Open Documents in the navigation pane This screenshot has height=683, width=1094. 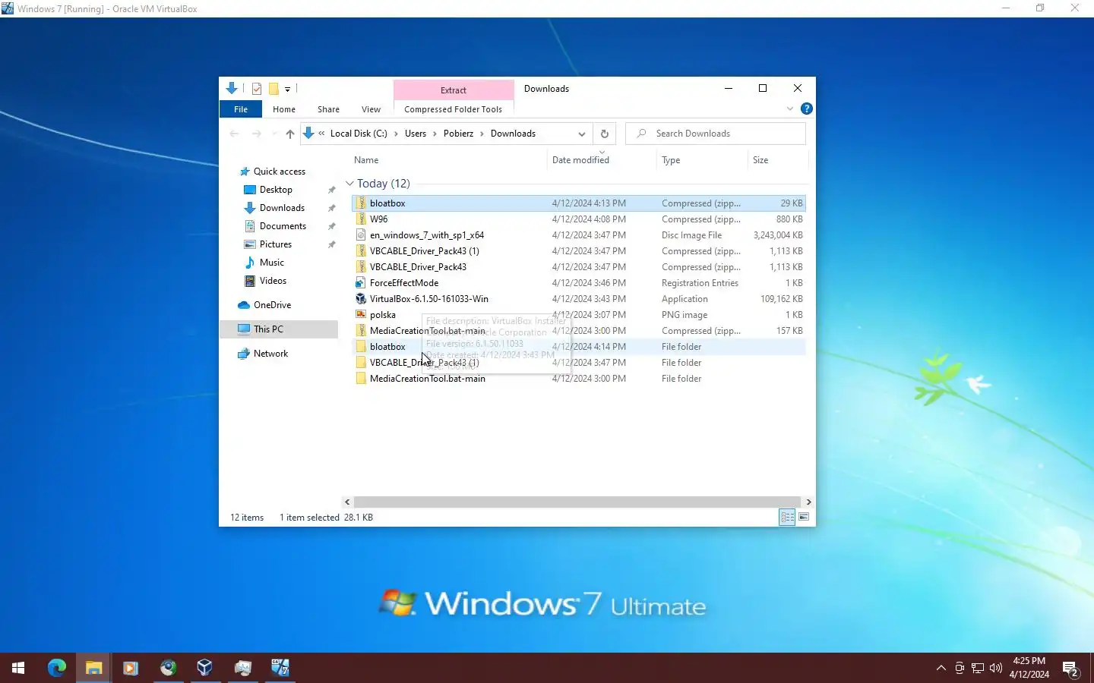[x=283, y=226]
